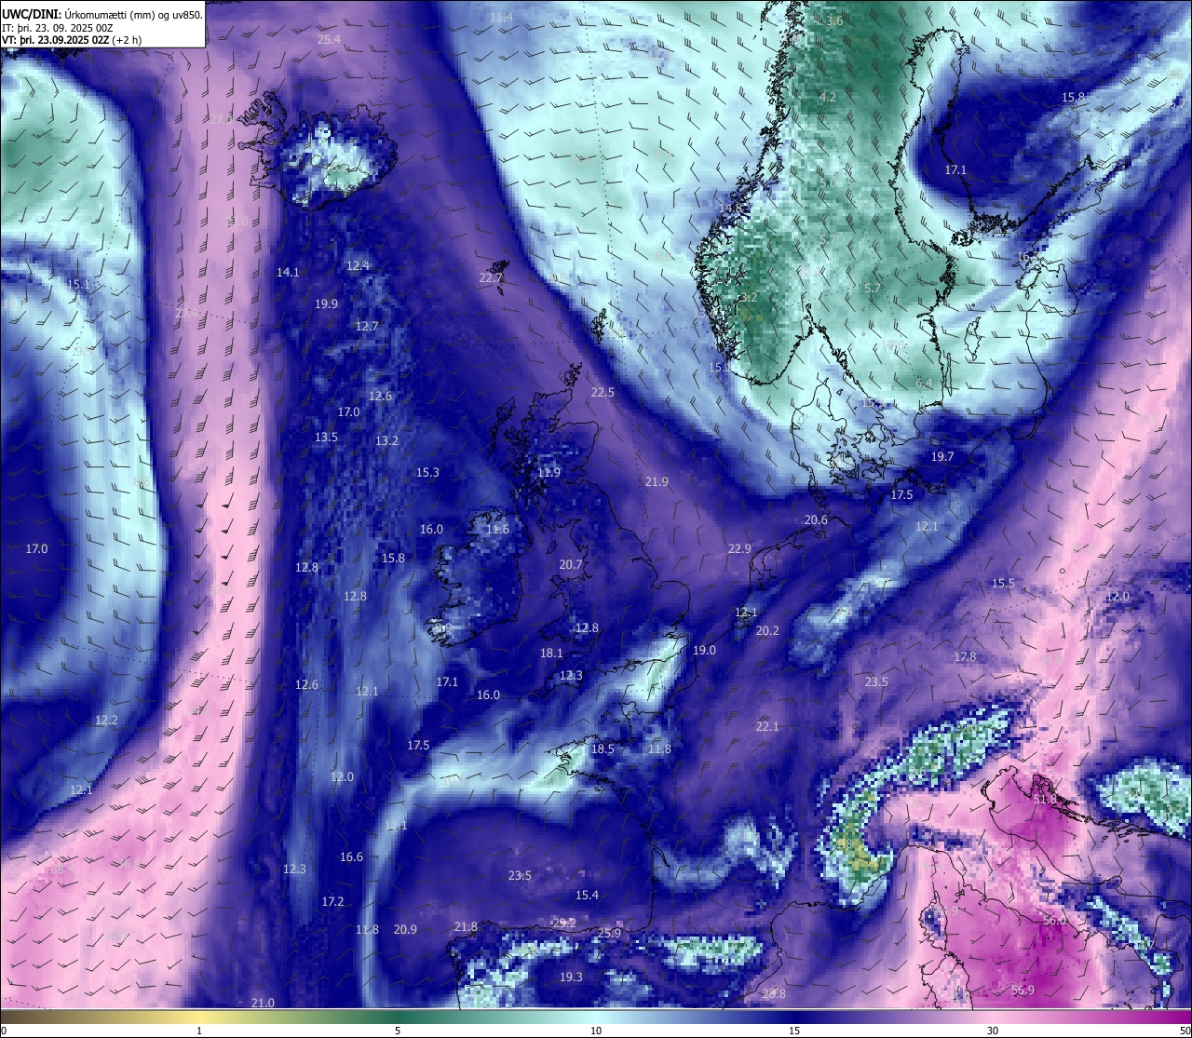Click the colour scale tick labelled 10

click(x=596, y=1031)
